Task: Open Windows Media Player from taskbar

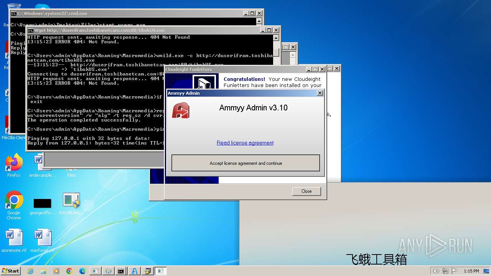Action: tap(56, 271)
